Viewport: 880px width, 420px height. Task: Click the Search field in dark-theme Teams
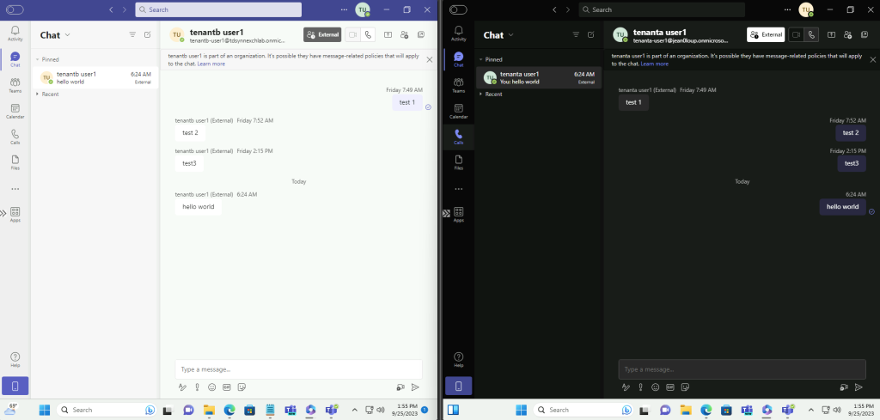[662, 9]
